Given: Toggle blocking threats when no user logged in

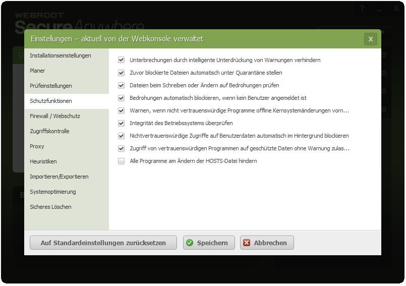Looking at the screenshot, I should (121, 98).
